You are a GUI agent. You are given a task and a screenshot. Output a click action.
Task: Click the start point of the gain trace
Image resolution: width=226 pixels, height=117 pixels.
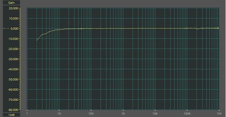pyautogui.click(x=36, y=40)
